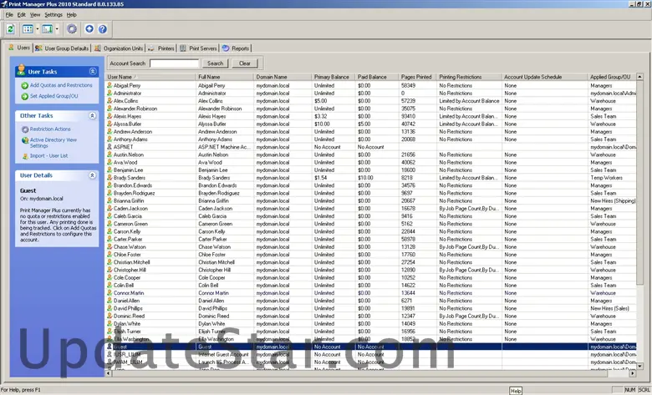Click the green Add Quotas and Restrictions icon
This screenshot has width=652, height=395.
pyautogui.click(x=23, y=85)
